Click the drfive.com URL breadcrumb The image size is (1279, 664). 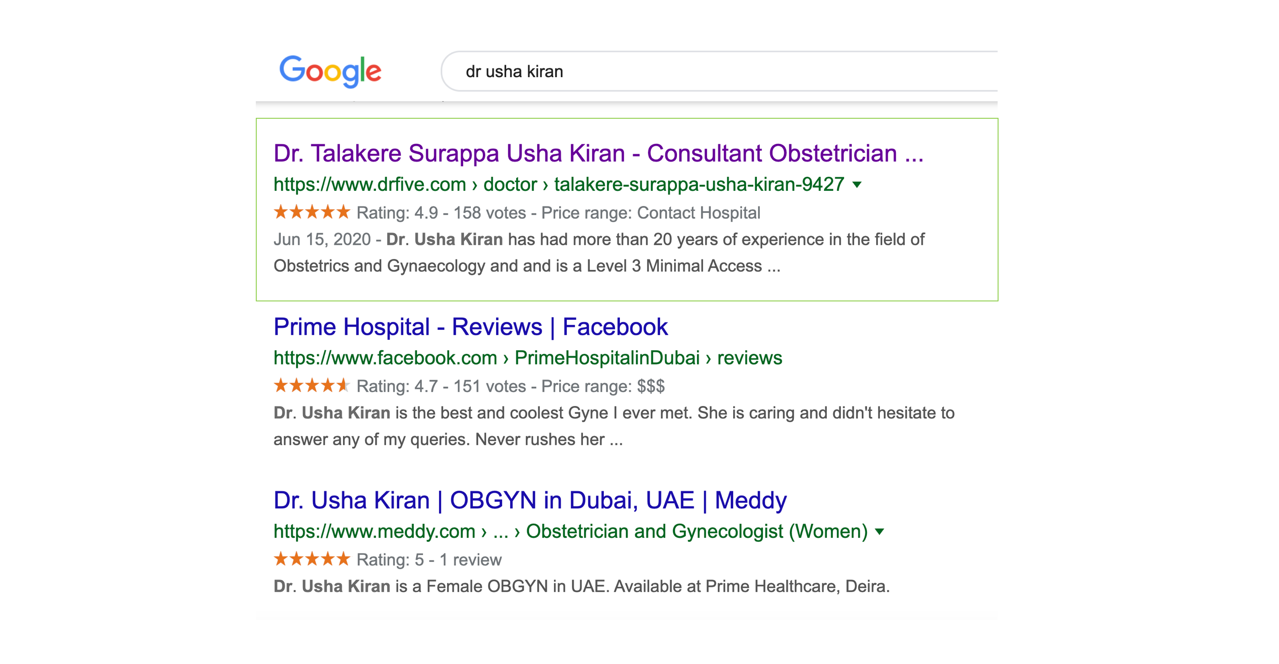pos(559,184)
